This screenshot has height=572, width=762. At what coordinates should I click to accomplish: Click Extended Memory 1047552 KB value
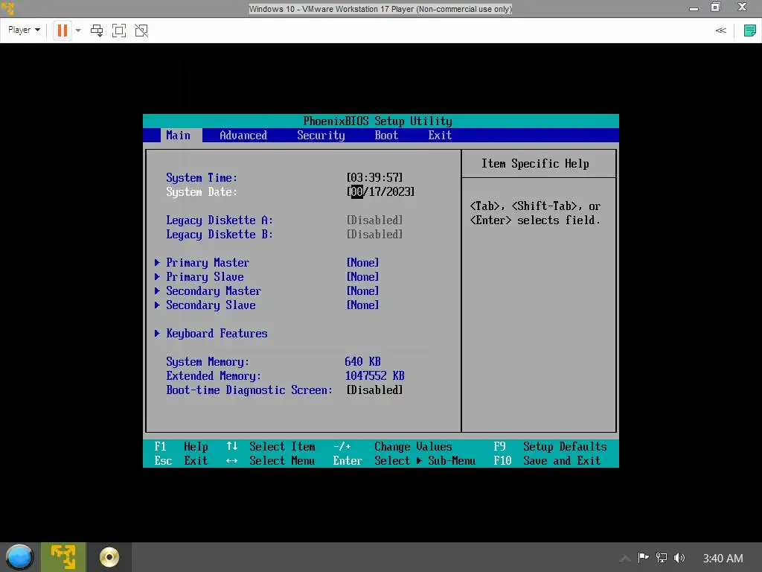point(375,375)
